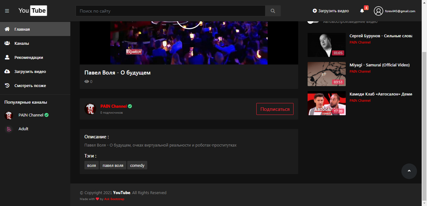
Task: Toggle the Автовоспроизведение видео switch
Action: pos(313,22)
